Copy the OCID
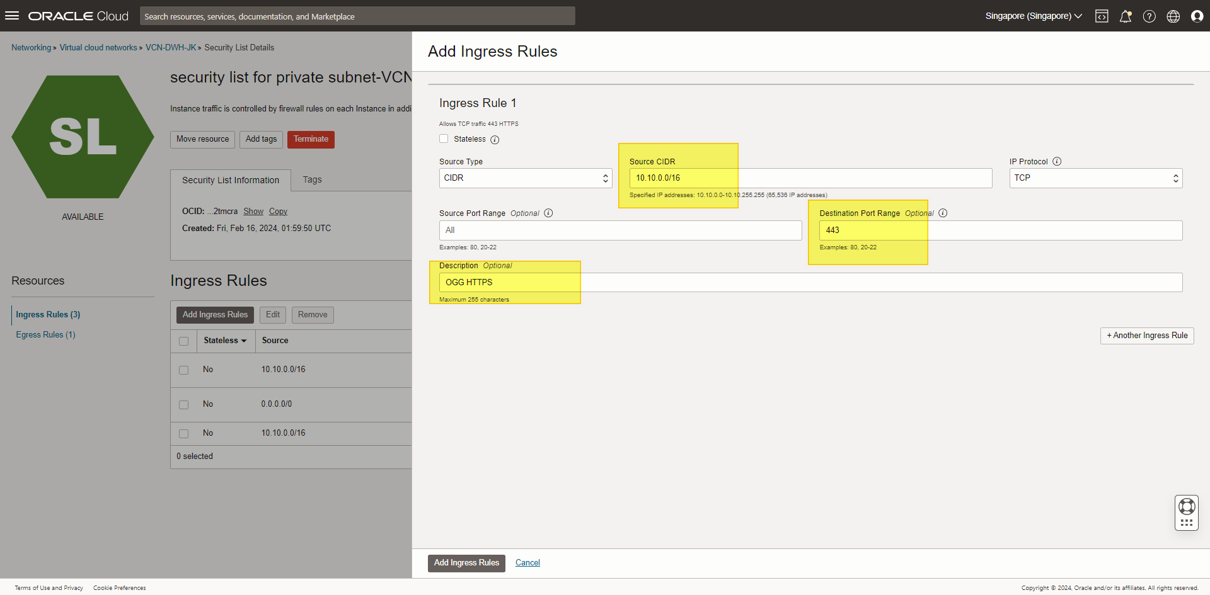The width and height of the screenshot is (1210, 595). coord(278,212)
